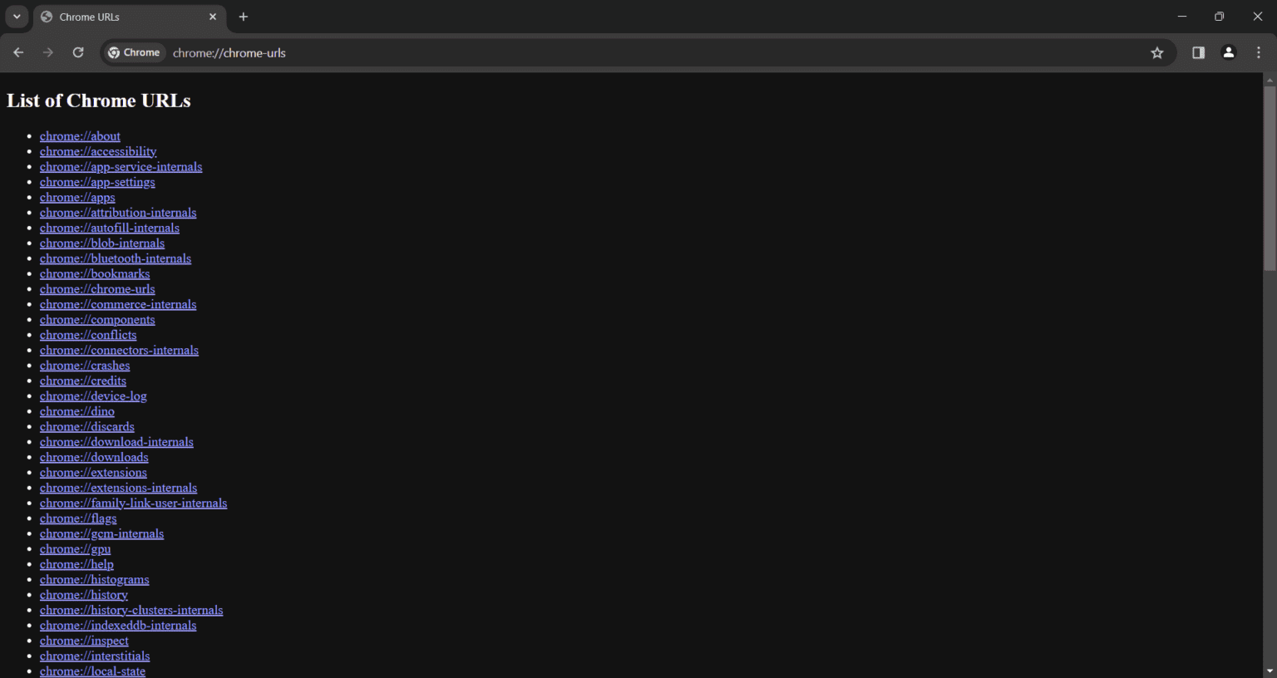This screenshot has width=1277, height=678.
Task: Open a new tab with plus icon
Action: point(243,17)
